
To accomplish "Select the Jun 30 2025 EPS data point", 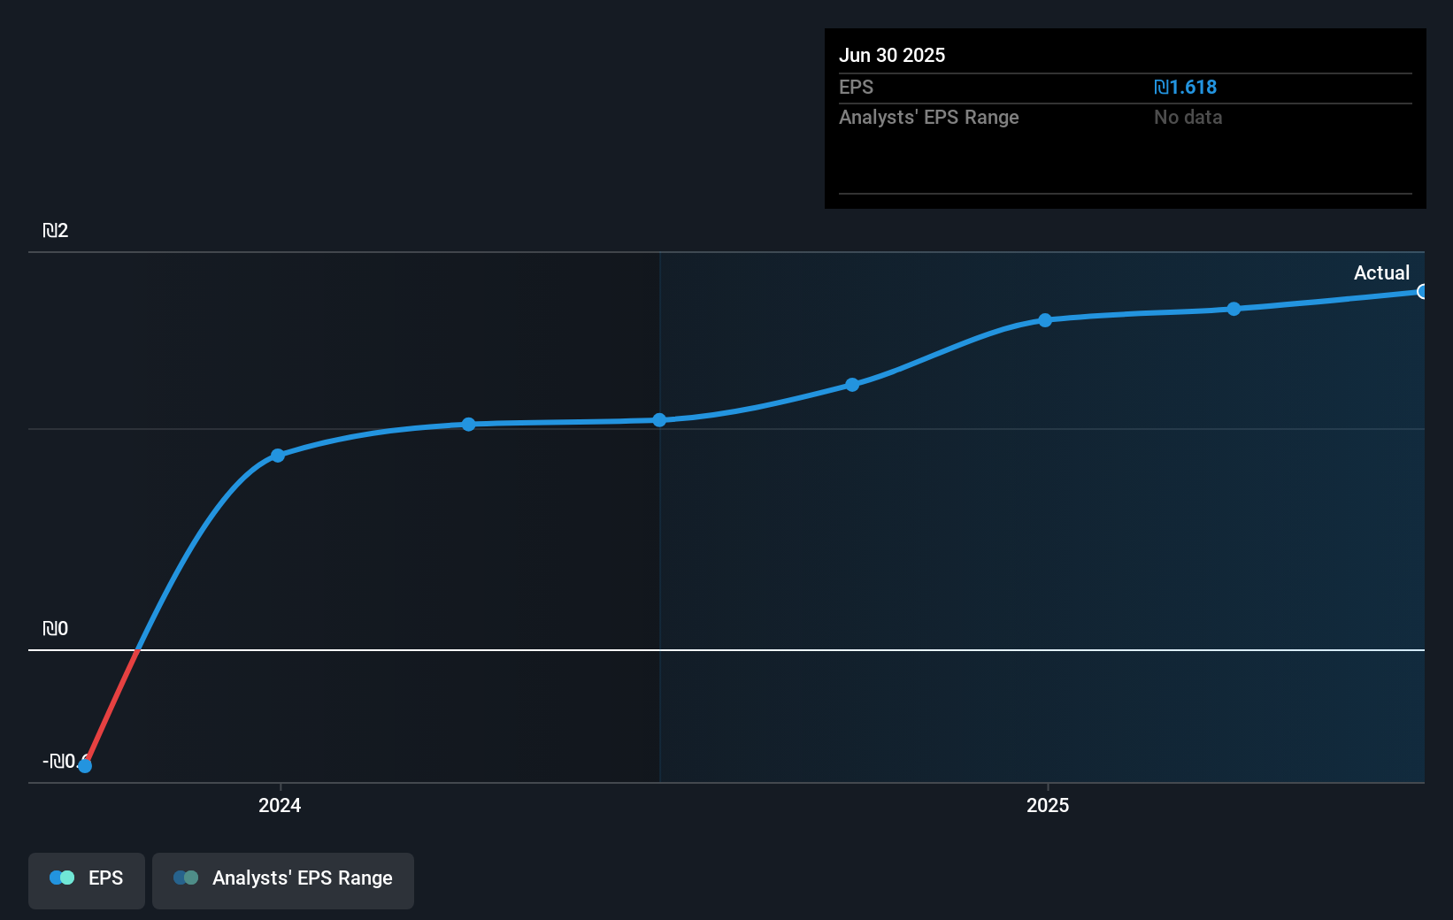I will point(1421,292).
